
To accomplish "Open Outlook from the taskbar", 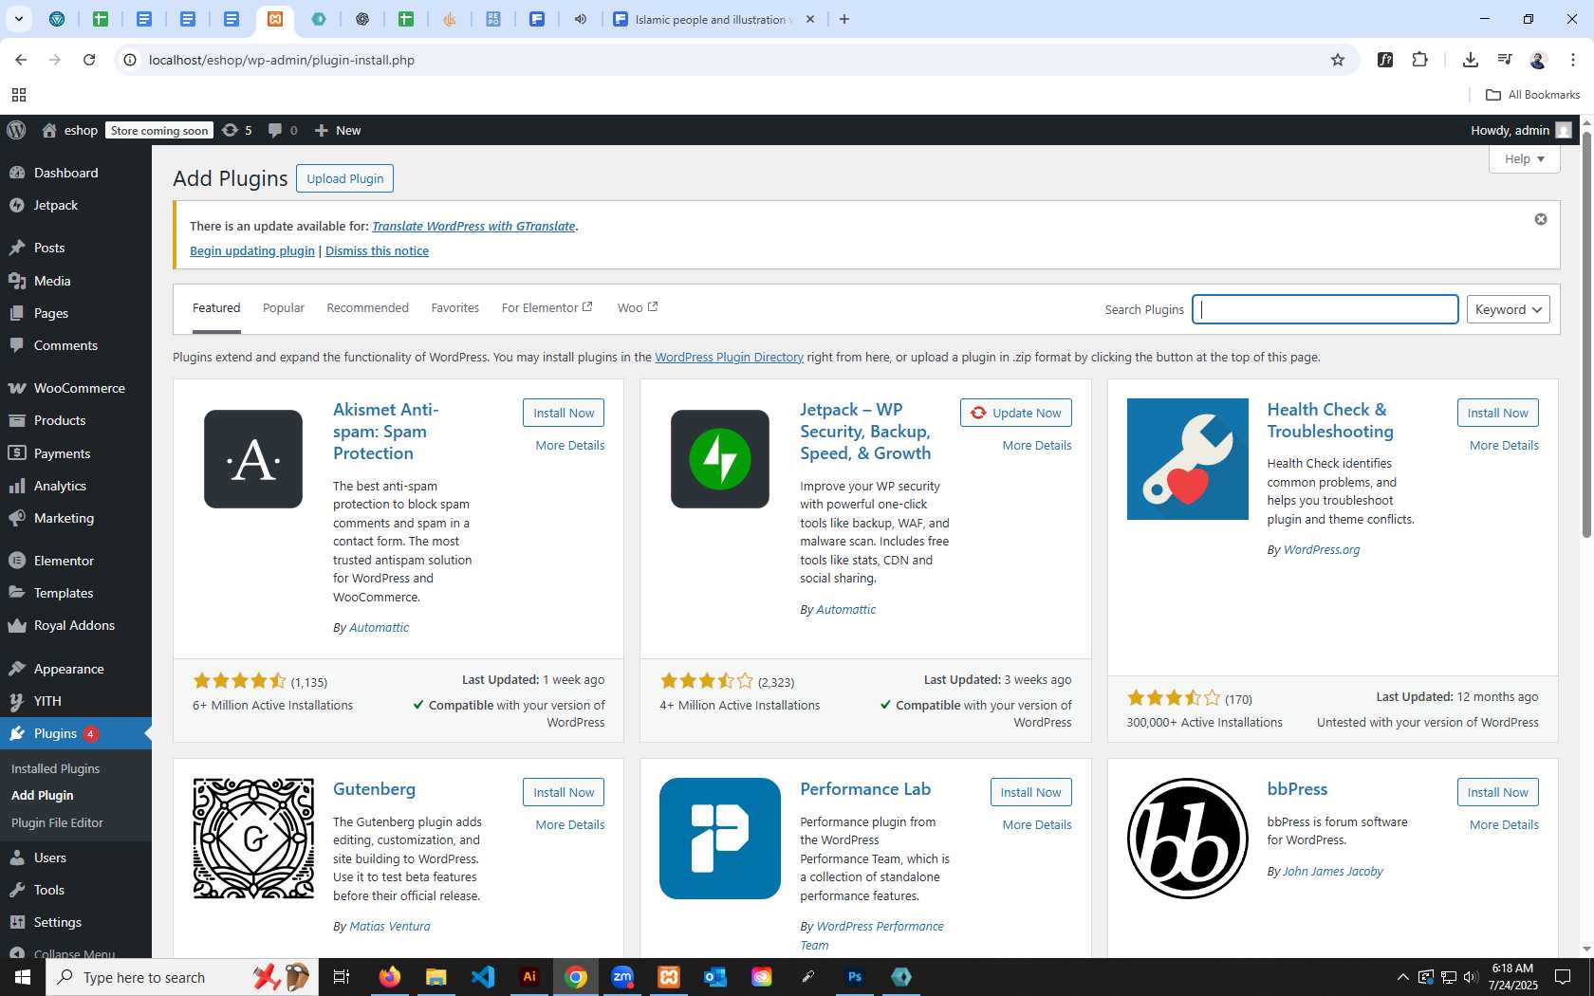I will click(715, 977).
